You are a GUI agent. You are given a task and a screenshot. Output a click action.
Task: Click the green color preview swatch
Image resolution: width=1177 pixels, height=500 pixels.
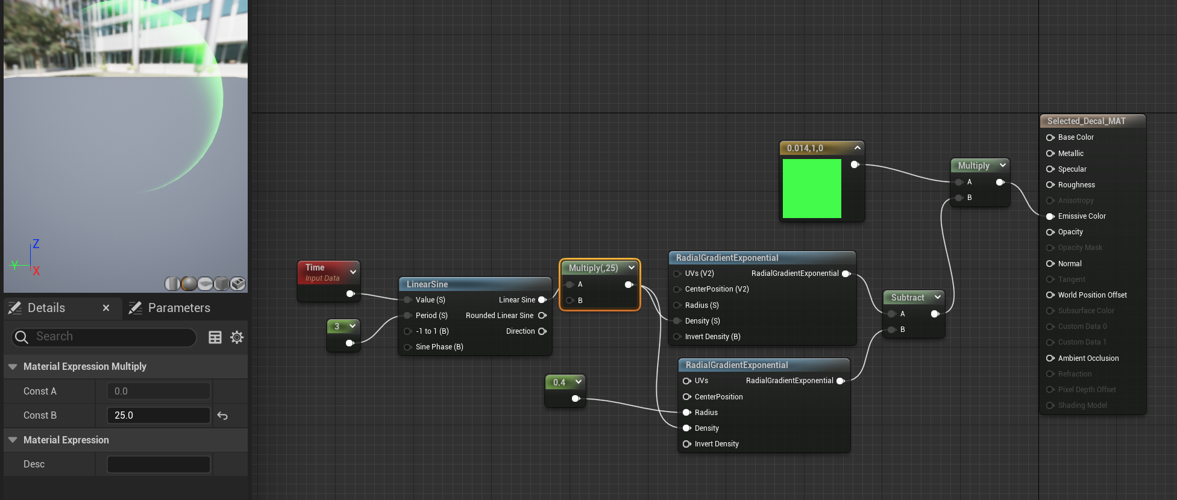pos(812,189)
